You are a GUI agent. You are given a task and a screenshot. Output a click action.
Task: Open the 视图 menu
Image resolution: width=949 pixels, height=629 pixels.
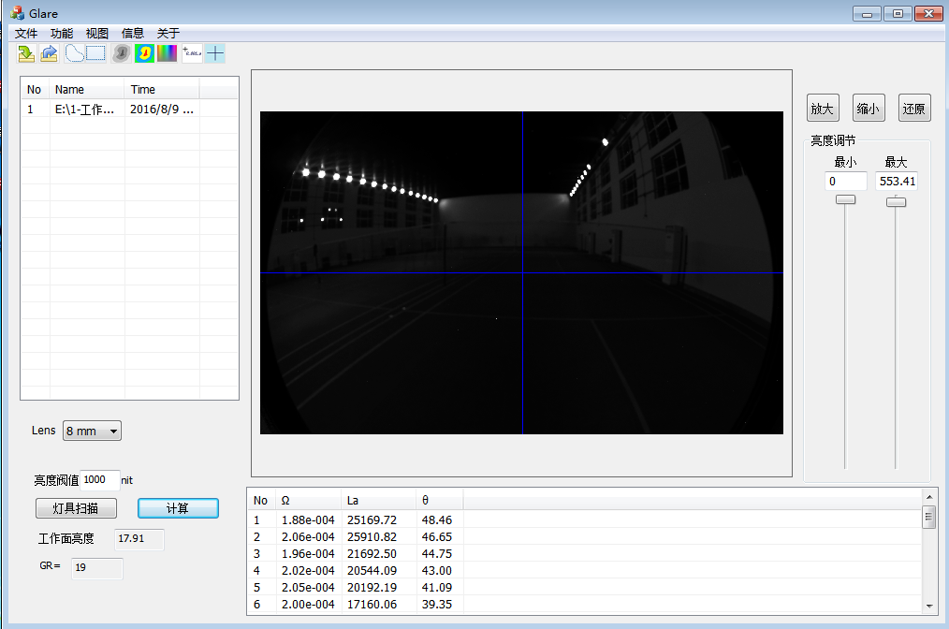point(97,33)
